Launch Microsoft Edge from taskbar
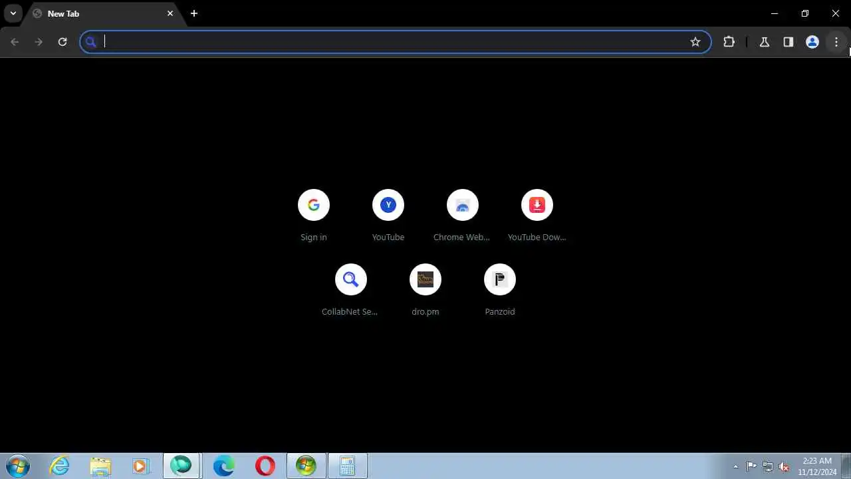 click(223, 466)
